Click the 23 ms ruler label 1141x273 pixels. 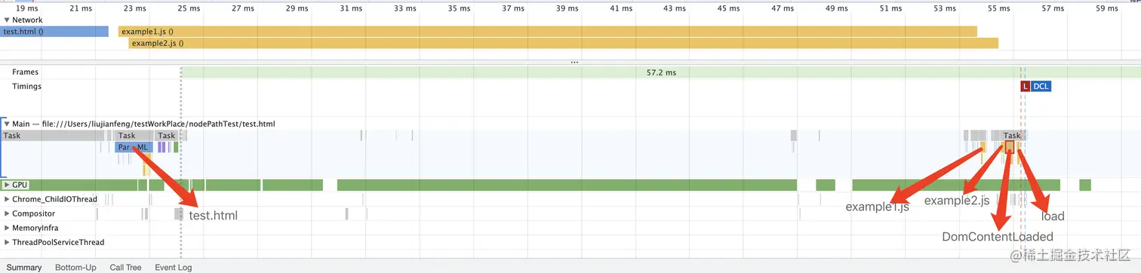click(134, 8)
